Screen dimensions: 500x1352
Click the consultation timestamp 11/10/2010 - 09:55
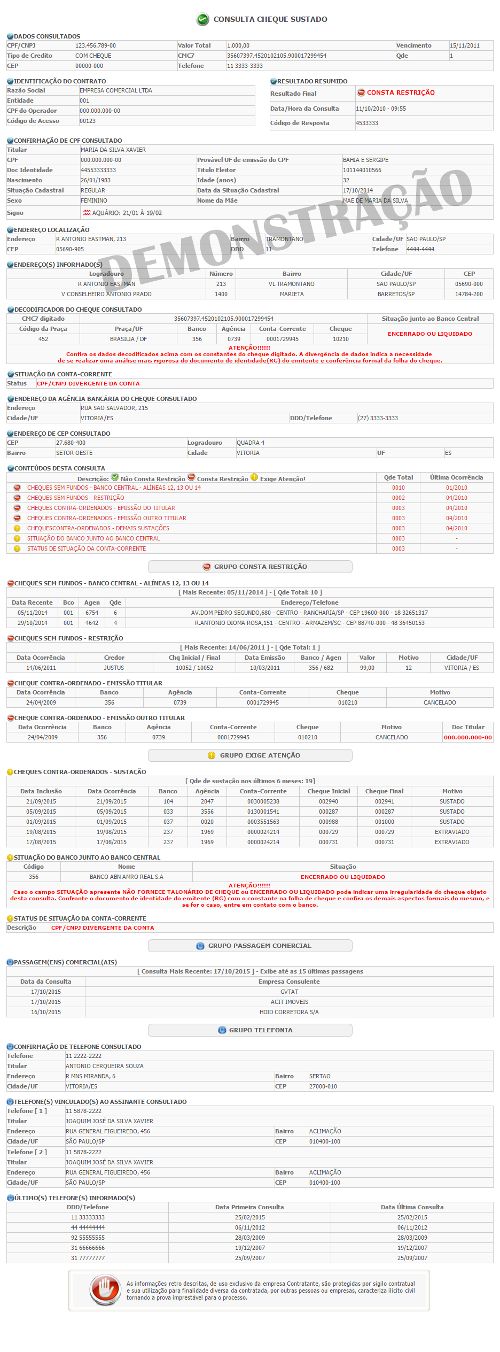point(381,109)
